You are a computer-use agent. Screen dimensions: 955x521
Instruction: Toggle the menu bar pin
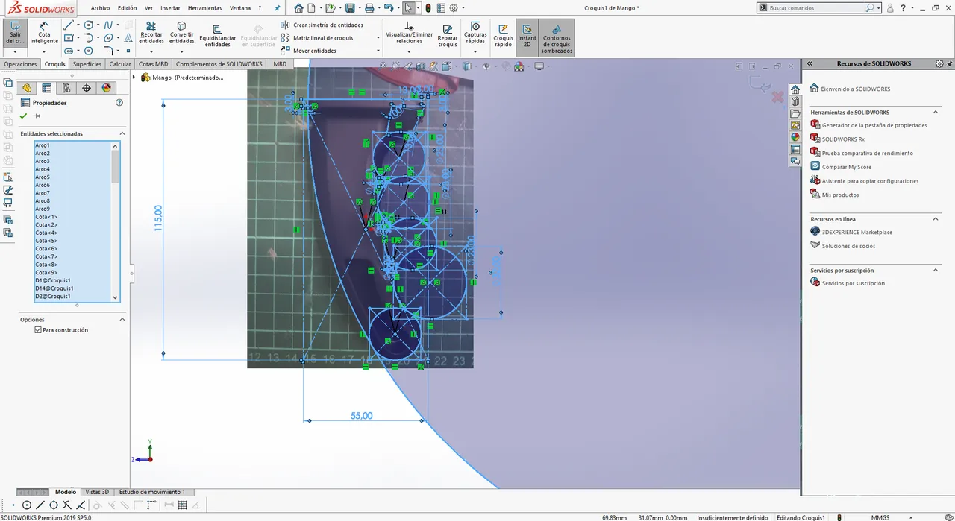coord(278,8)
